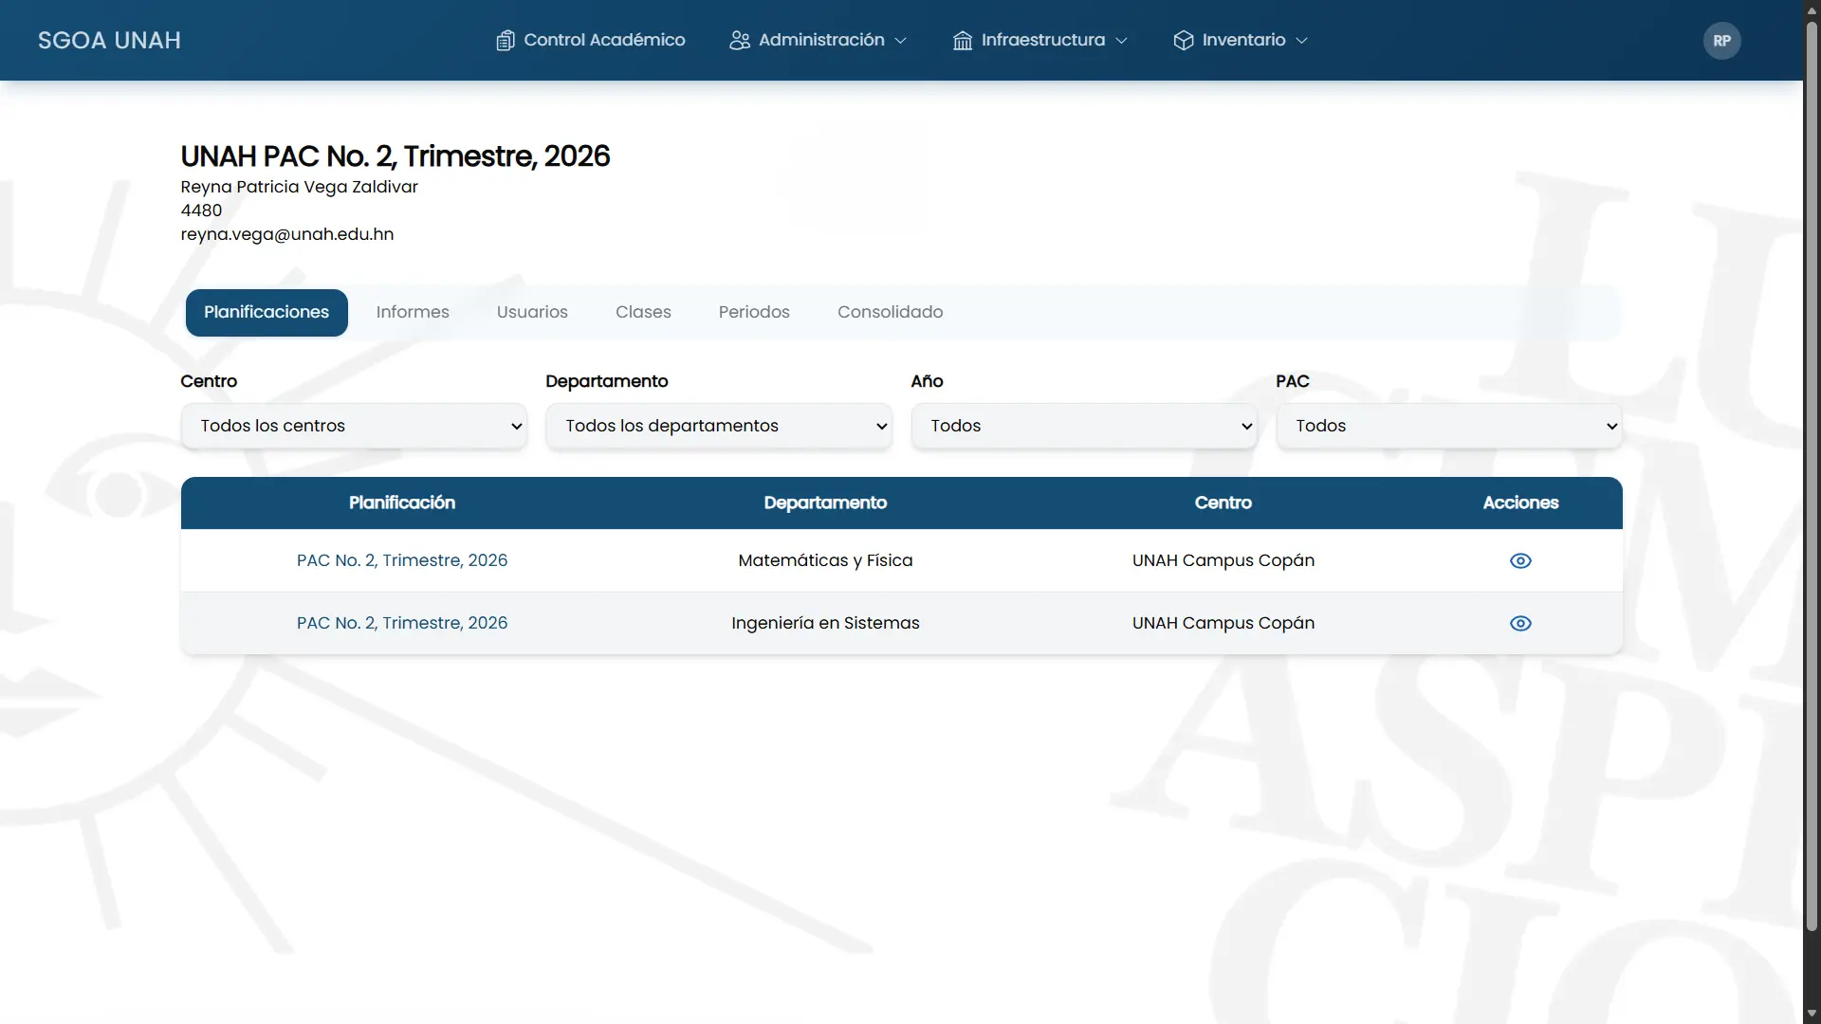The width and height of the screenshot is (1821, 1024).
Task: Click the Matemáticas y Física department cell
Action: 825,560
